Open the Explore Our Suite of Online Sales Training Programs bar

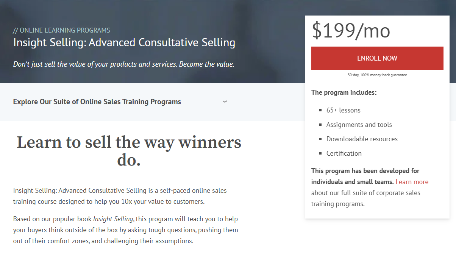pyautogui.click(x=120, y=102)
